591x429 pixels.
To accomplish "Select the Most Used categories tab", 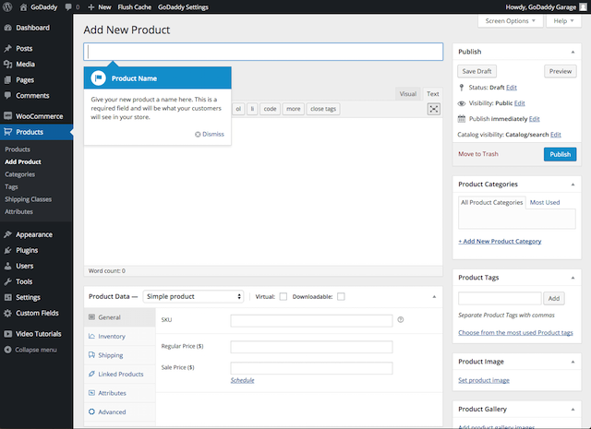I will coord(545,202).
